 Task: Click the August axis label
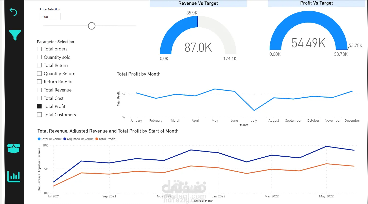point(274,121)
